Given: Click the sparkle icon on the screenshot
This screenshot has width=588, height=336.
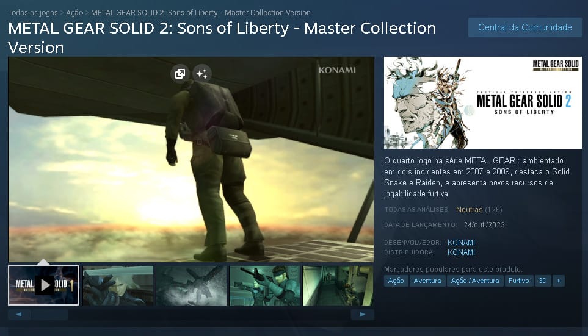Looking at the screenshot, I should click(201, 74).
